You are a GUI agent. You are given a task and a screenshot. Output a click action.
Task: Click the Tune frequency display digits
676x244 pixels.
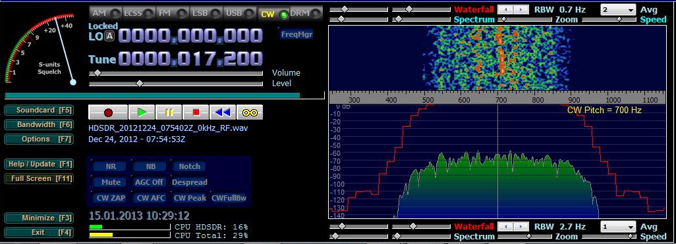point(190,59)
